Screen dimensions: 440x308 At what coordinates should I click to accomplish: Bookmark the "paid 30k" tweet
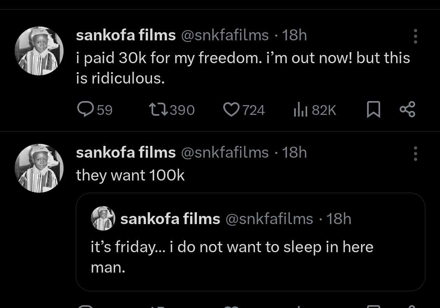pos(373,110)
